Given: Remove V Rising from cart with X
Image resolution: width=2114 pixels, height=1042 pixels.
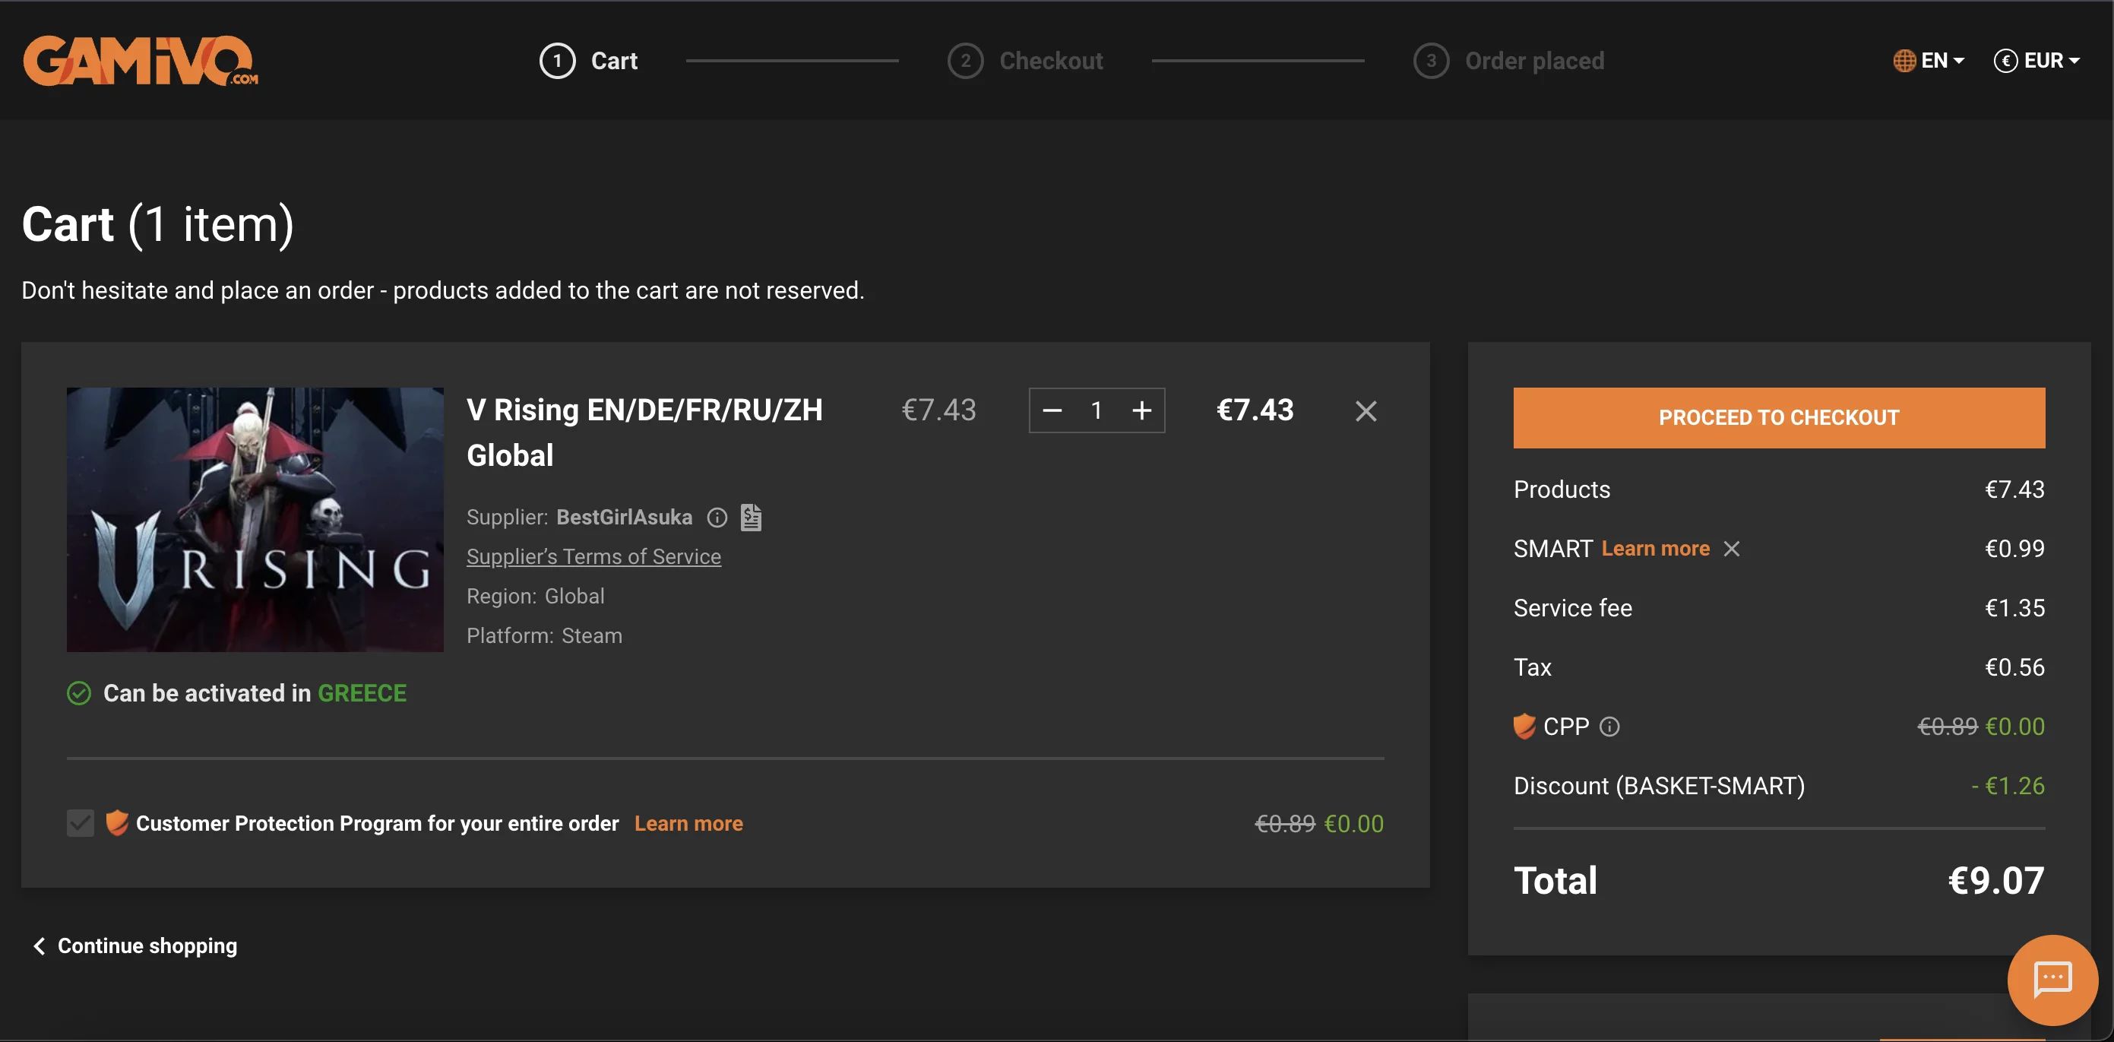Looking at the screenshot, I should (x=1366, y=410).
